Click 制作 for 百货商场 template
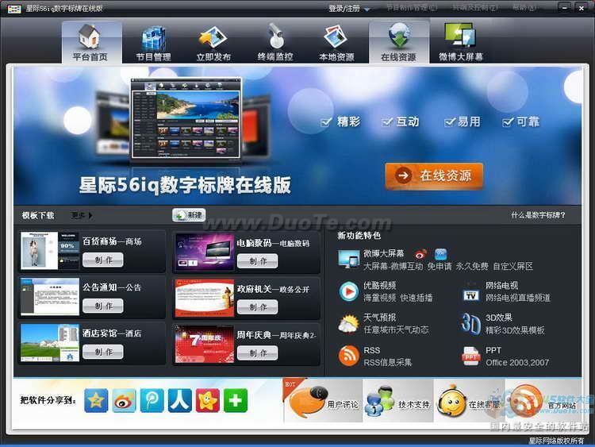This screenshot has height=447, width=595. pos(103,260)
